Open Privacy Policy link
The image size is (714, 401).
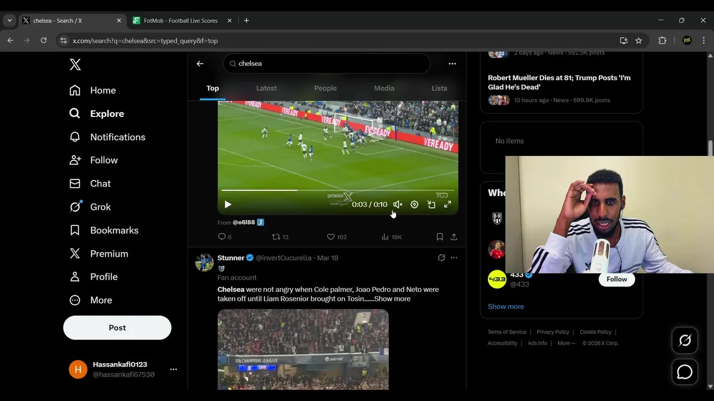tap(553, 332)
